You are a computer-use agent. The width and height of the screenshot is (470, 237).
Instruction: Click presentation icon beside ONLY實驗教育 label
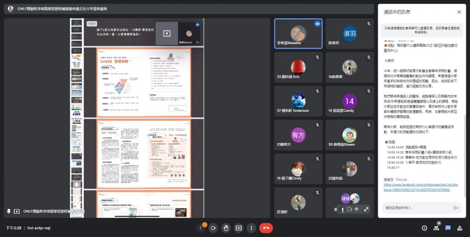point(17,211)
